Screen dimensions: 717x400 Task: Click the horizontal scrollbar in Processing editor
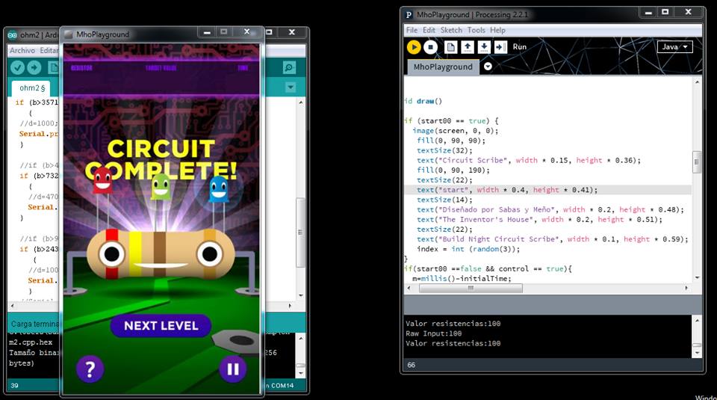(x=471, y=288)
